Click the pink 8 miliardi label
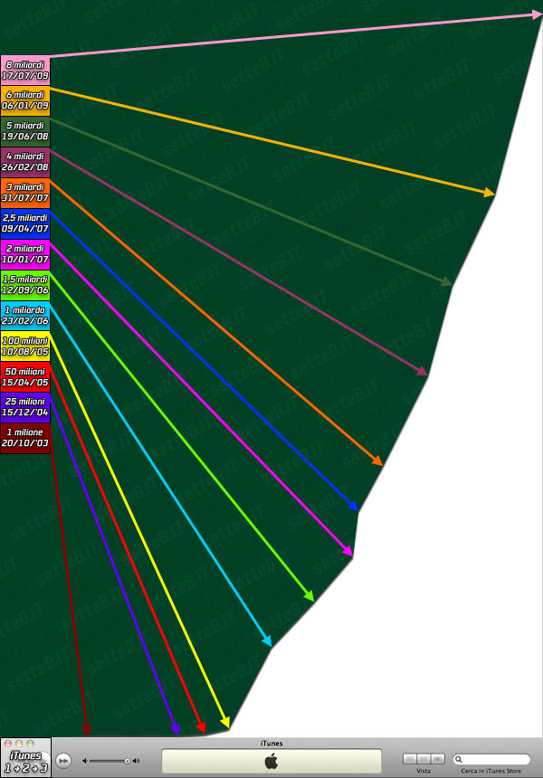 [25, 70]
